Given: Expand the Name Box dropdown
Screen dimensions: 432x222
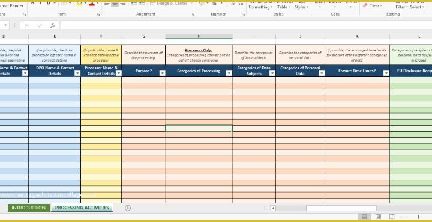Looking at the screenshot, I should tap(5, 26).
